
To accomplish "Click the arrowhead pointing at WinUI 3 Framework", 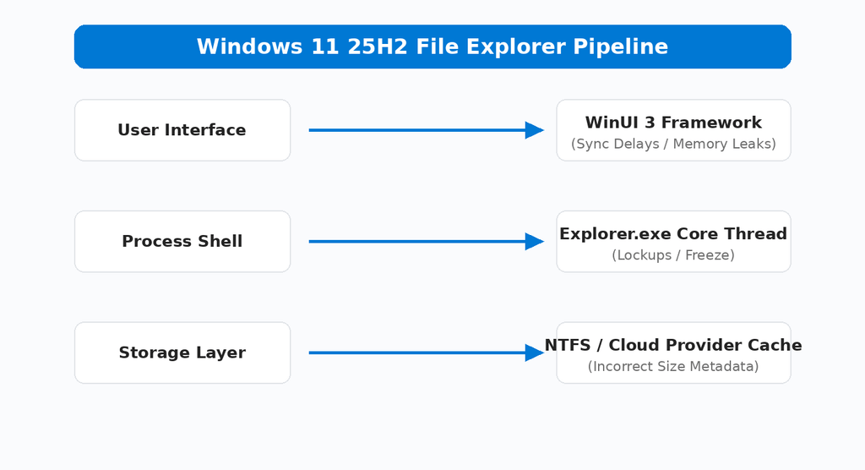I will pos(535,130).
